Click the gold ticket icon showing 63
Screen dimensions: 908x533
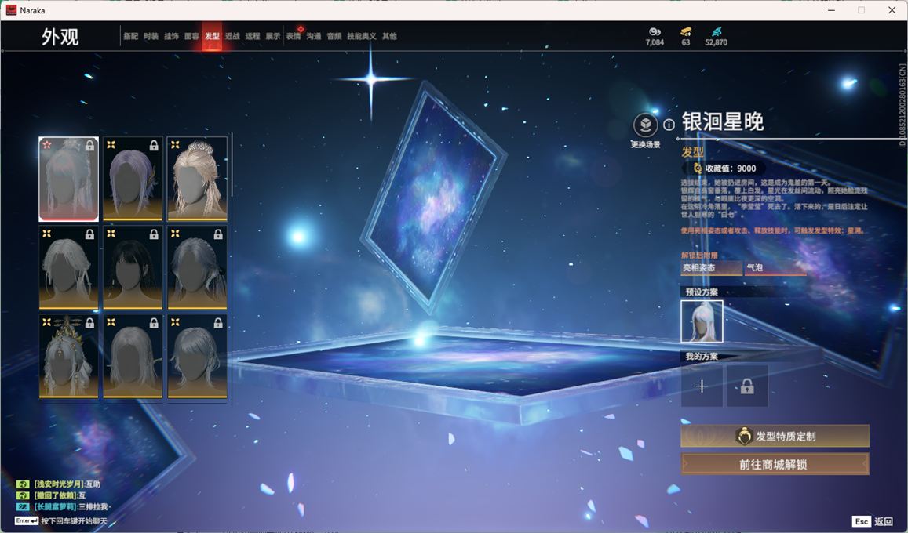pyautogui.click(x=686, y=32)
